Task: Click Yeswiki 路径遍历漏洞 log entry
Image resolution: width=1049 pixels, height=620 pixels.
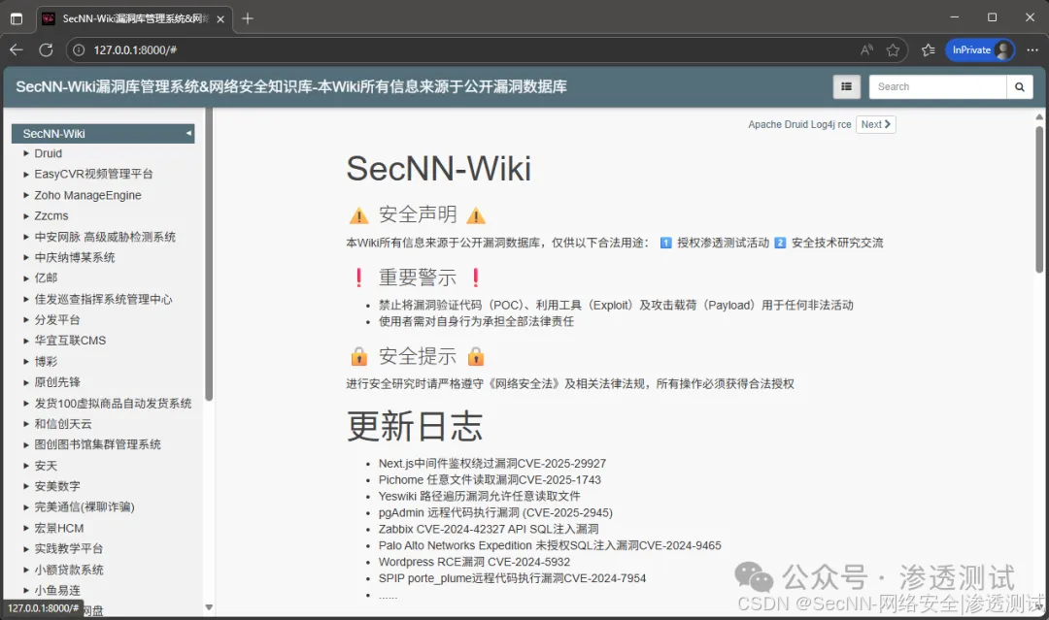Action: click(x=479, y=496)
